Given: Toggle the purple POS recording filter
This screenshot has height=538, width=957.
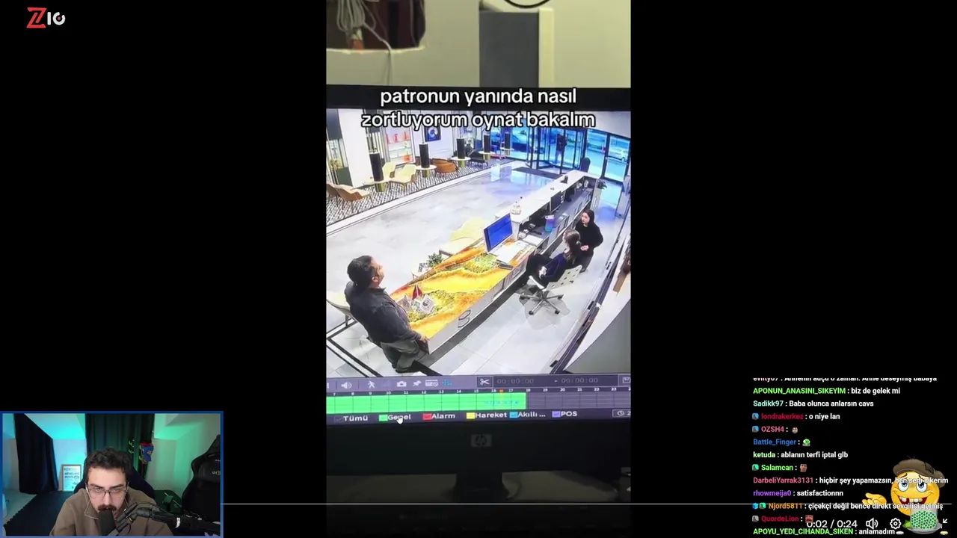Looking at the screenshot, I should 556,414.
